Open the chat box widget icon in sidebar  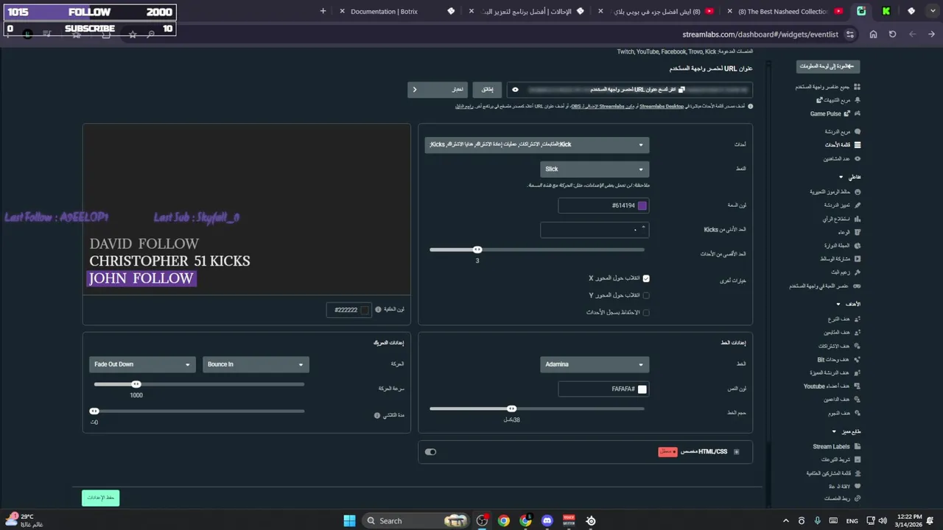(857, 132)
